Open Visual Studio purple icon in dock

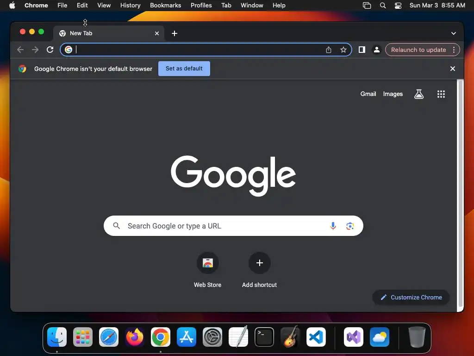(354, 337)
